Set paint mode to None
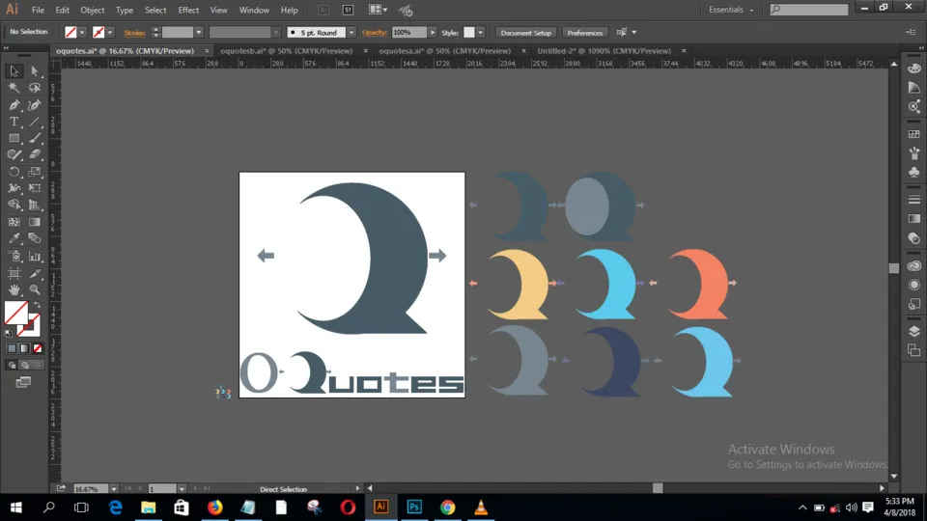Screen dimensions: 927x521 click(38, 348)
